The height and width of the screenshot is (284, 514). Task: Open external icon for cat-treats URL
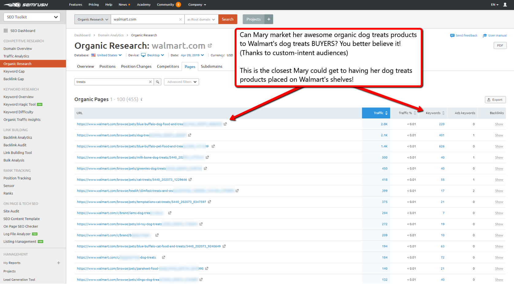coord(190,180)
